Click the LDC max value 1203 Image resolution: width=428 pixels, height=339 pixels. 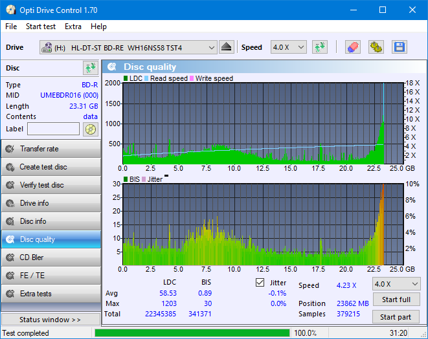point(169,303)
